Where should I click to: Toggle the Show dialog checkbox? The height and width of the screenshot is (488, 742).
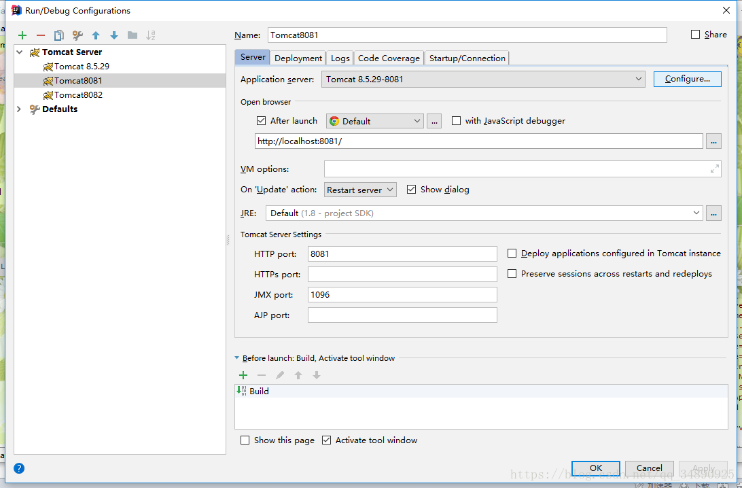pyautogui.click(x=411, y=190)
